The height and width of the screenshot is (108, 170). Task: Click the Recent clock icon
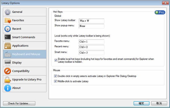point(8,29)
